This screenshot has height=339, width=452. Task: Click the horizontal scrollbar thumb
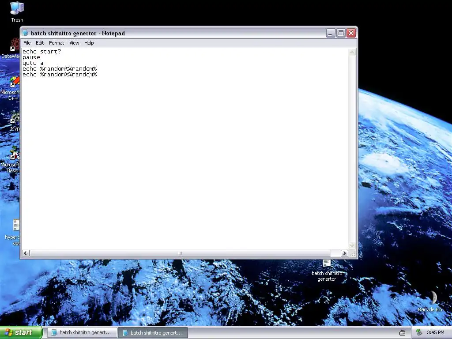180,253
